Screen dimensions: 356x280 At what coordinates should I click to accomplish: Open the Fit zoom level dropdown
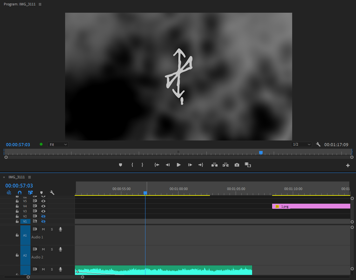(58, 145)
